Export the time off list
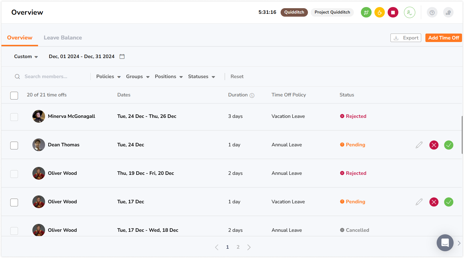Screen dimensions: 464x258 [405, 38]
